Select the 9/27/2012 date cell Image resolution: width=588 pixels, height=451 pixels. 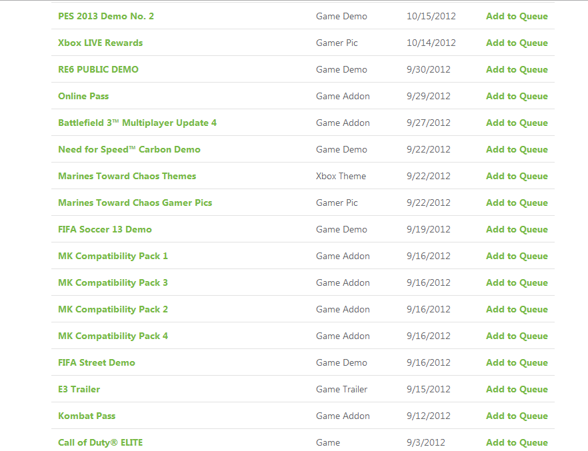point(428,123)
